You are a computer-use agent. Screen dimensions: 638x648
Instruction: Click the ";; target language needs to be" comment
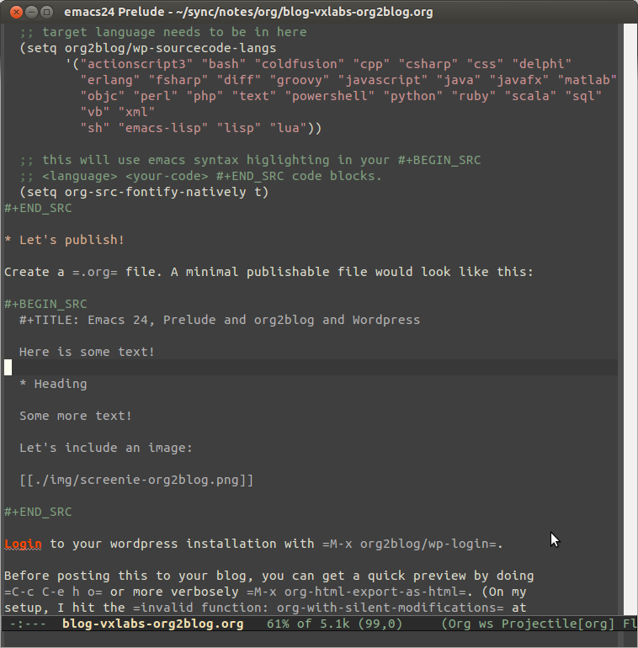[162, 32]
